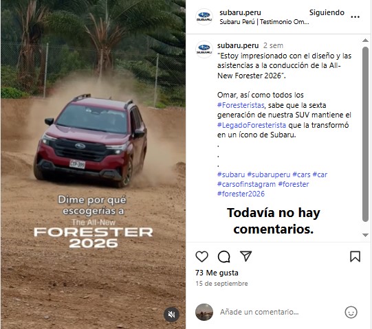Unmute the video sound
Viewport: 372px width, 329px height.
[x=171, y=315]
